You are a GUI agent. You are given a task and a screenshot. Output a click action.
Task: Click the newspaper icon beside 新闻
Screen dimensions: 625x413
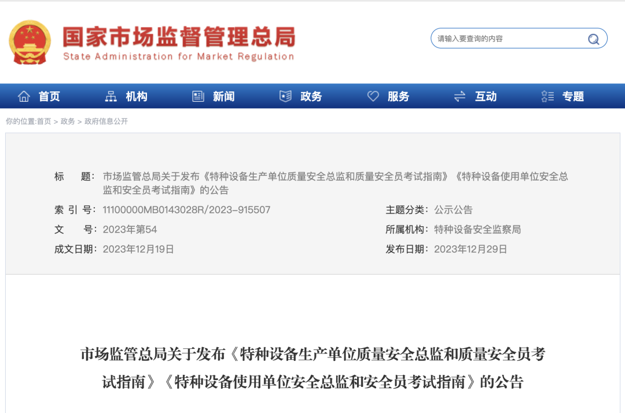point(198,97)
